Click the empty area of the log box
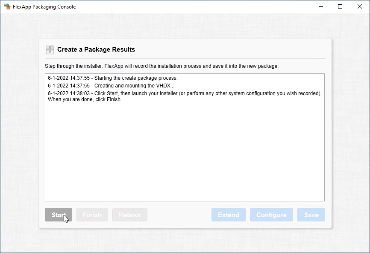 (185, 154)
